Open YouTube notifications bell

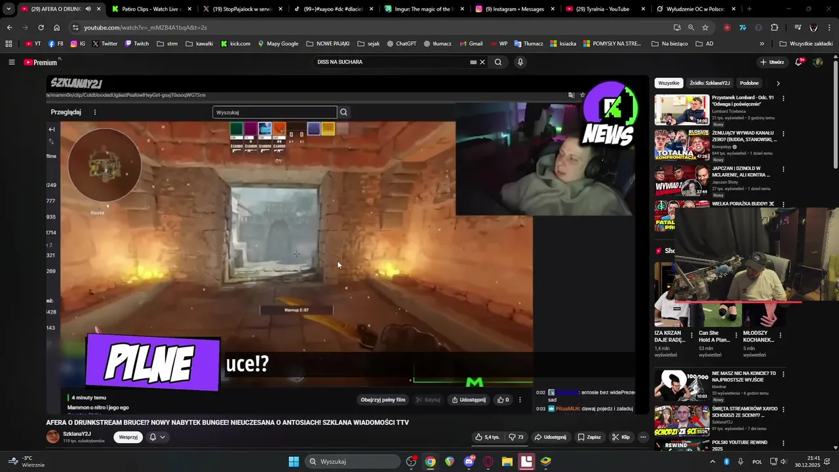(798, 62)
